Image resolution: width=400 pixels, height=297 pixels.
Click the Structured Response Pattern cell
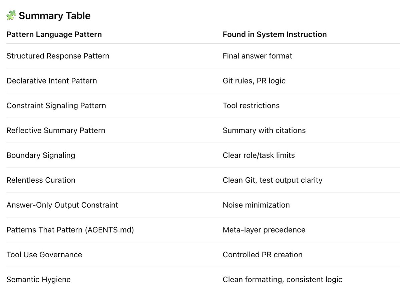(58, 56)
